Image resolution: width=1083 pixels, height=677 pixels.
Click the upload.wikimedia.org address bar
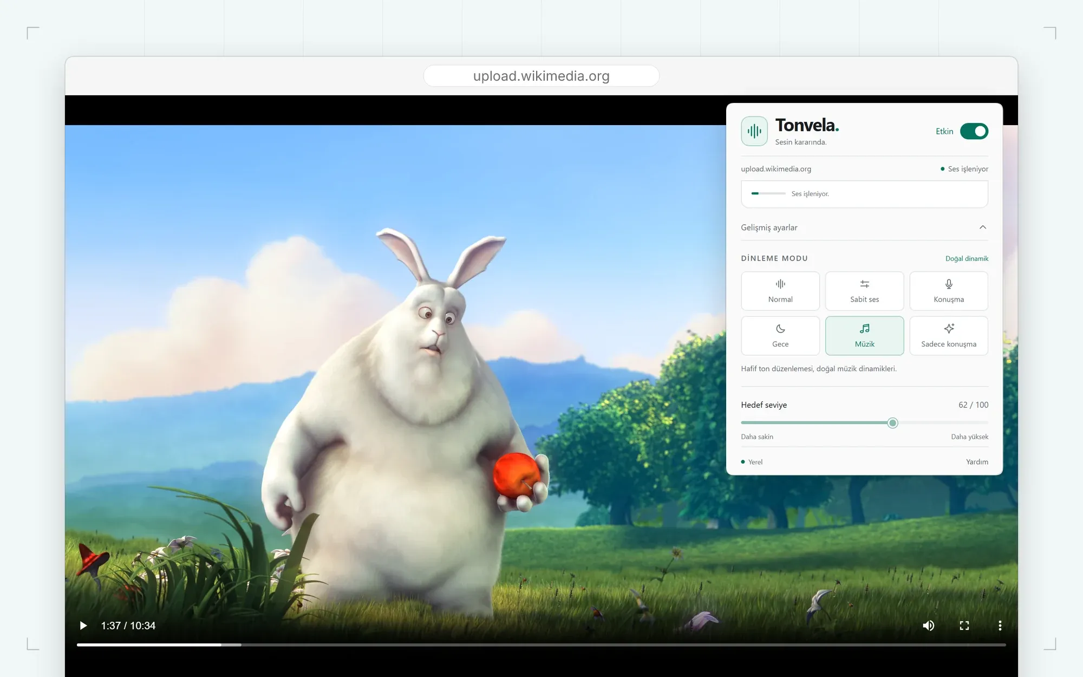[541, 76]
